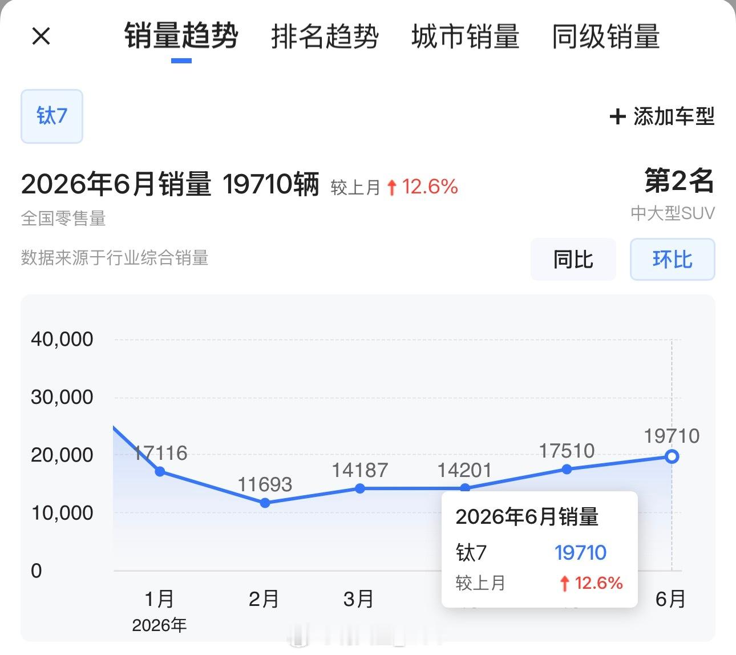Image resolution: width=736 pixels, height=655 pixels.
Task: Tap the data point labeled 14201
Action: pyautogui.click(x=465, y=488)
